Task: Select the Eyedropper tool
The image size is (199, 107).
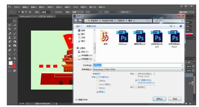Action: [15, 29]
